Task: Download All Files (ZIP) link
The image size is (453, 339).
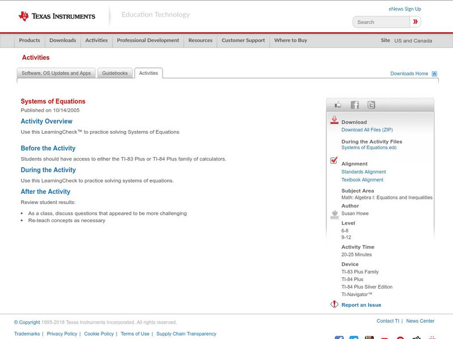Action: [x=367, y=130]
